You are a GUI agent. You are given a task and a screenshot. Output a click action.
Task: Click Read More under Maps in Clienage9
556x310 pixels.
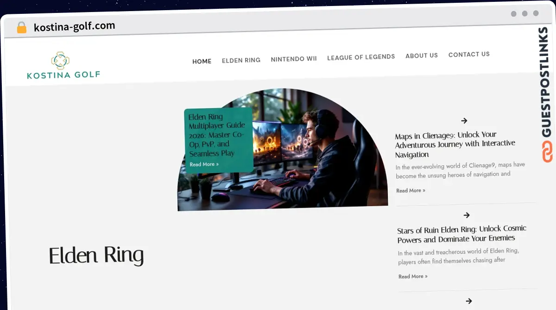tap(411, 190)
